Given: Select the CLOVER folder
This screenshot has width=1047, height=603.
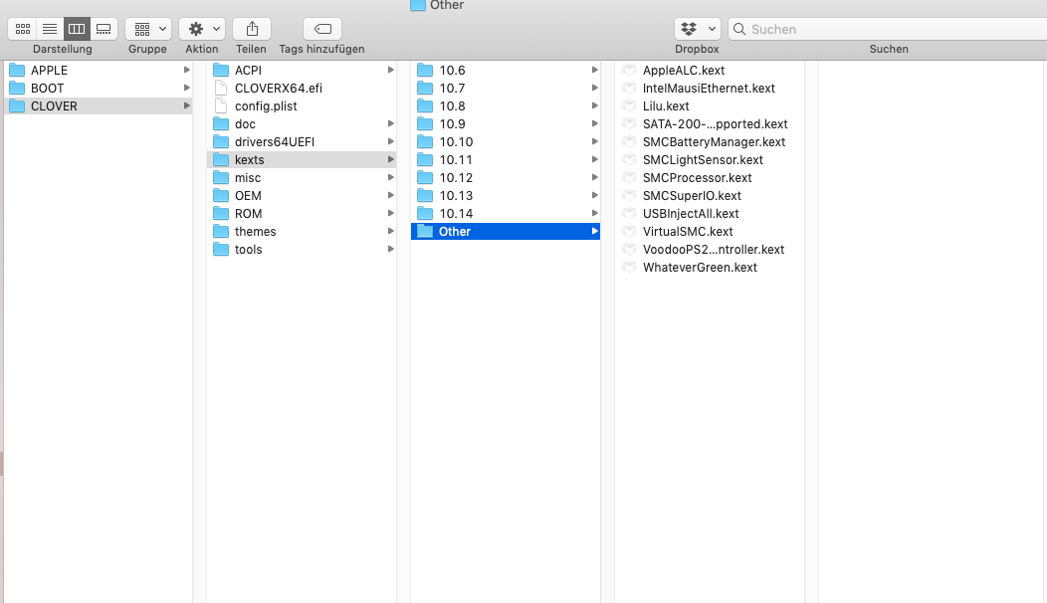Looking at the screenshot, I should pos(99,106).
